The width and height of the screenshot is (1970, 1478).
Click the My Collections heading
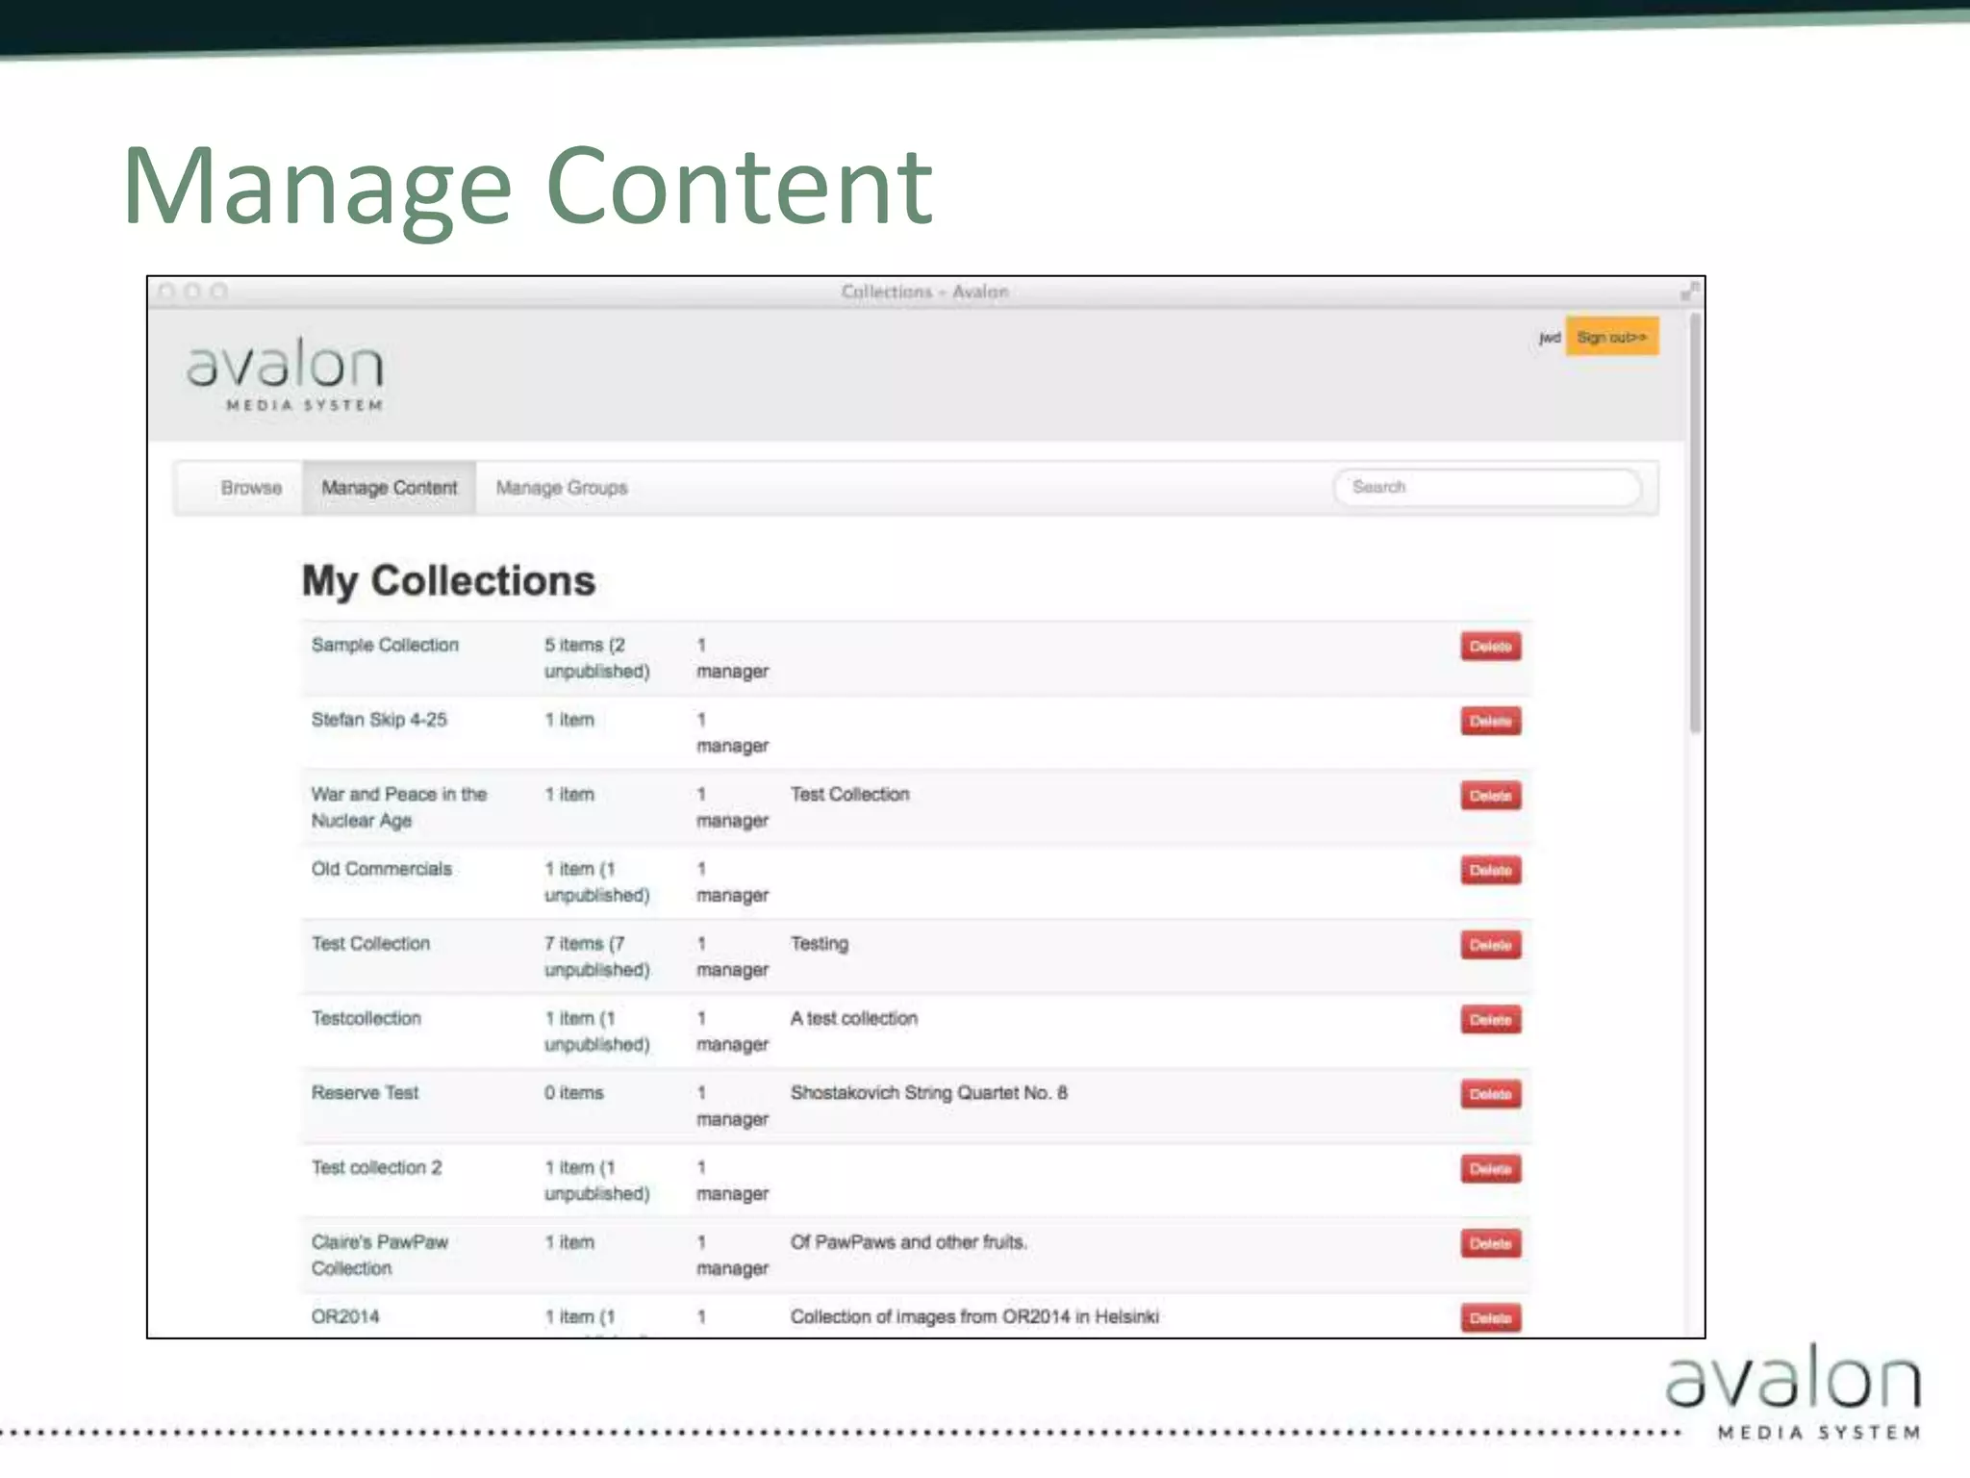(x=448, y=581)
